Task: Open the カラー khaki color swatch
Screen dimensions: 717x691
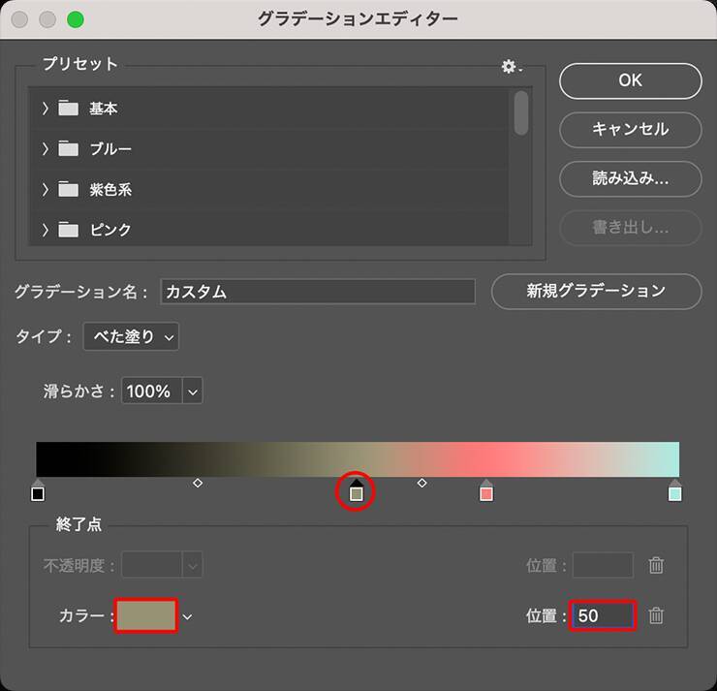Action: (x=146, y=615)
